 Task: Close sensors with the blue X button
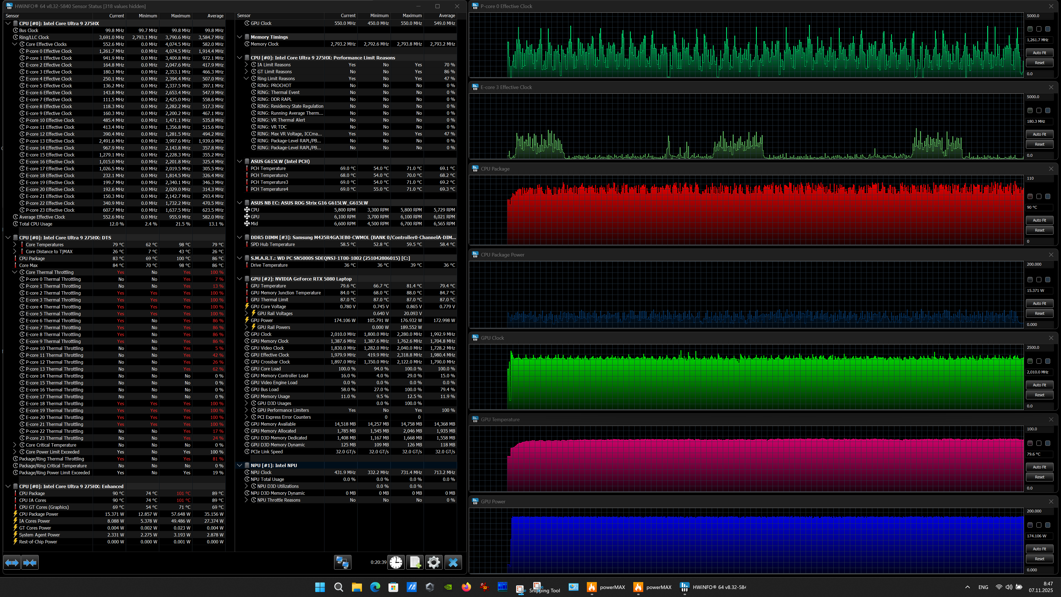(x=453, y=562)
